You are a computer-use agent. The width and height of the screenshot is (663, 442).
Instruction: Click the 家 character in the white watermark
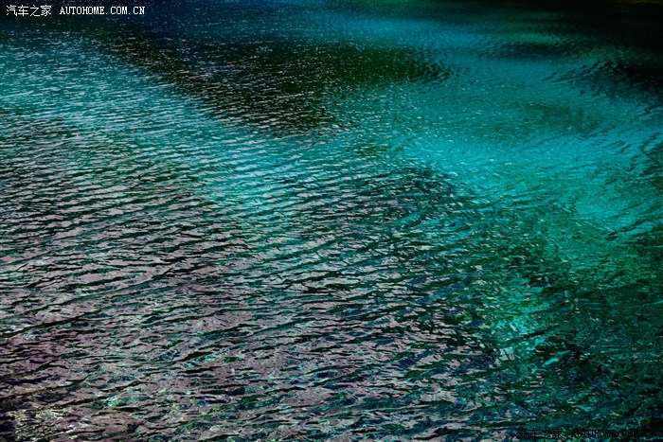point(45,10)
